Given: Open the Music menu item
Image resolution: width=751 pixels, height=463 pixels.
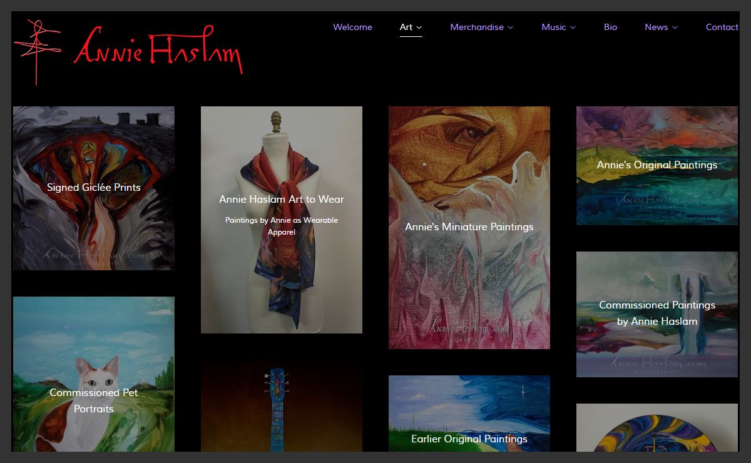Looking at the screenshot, I should click(554, 27).
